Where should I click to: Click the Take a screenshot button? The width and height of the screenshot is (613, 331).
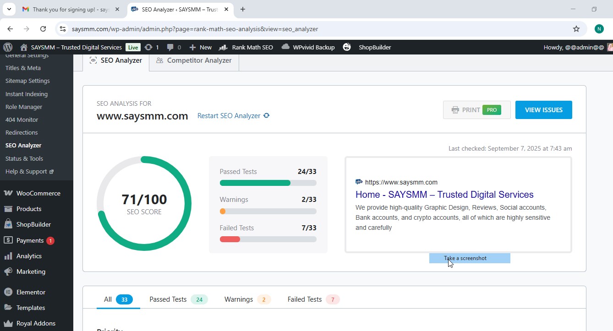pyautogui.click(x=469, y=258)
